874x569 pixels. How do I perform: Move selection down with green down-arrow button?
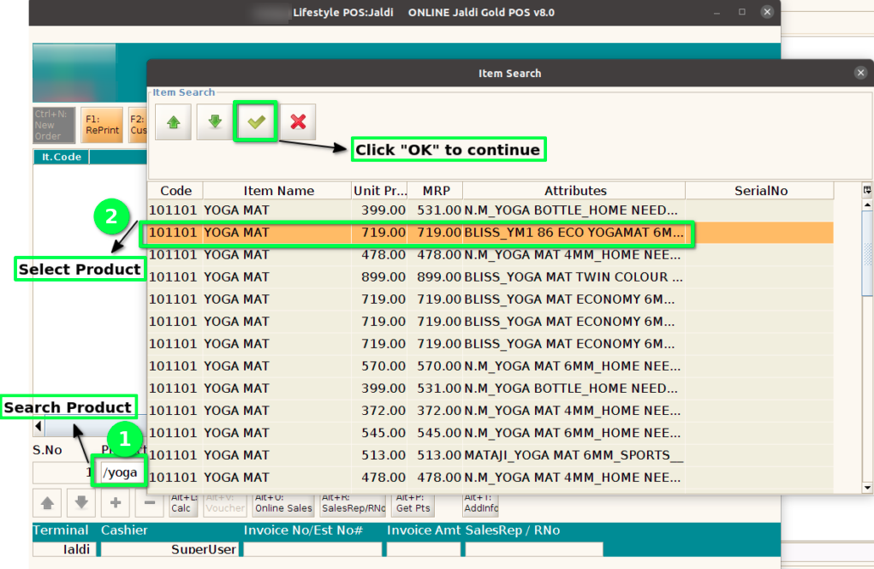(x=215, y=122)
